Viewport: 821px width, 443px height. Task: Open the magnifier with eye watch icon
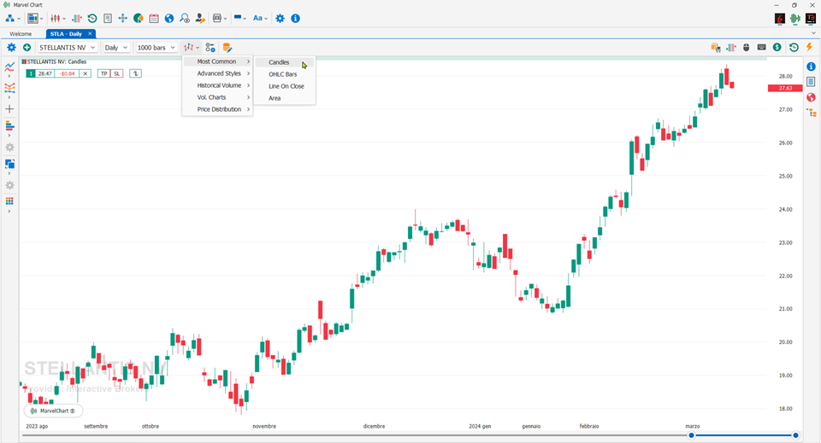pyautogui.click(x=185, y=18)
